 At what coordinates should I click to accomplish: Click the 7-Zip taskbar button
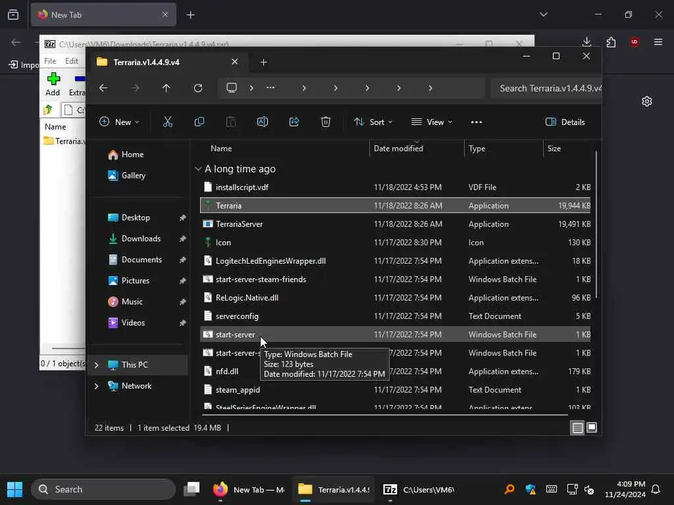(x=419, y=489)
